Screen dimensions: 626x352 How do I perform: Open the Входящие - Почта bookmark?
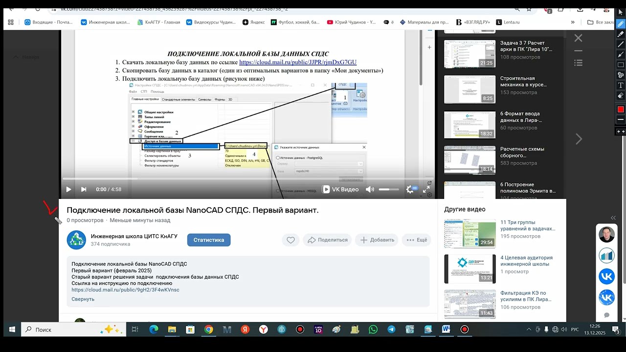click(x=48, y=22)
